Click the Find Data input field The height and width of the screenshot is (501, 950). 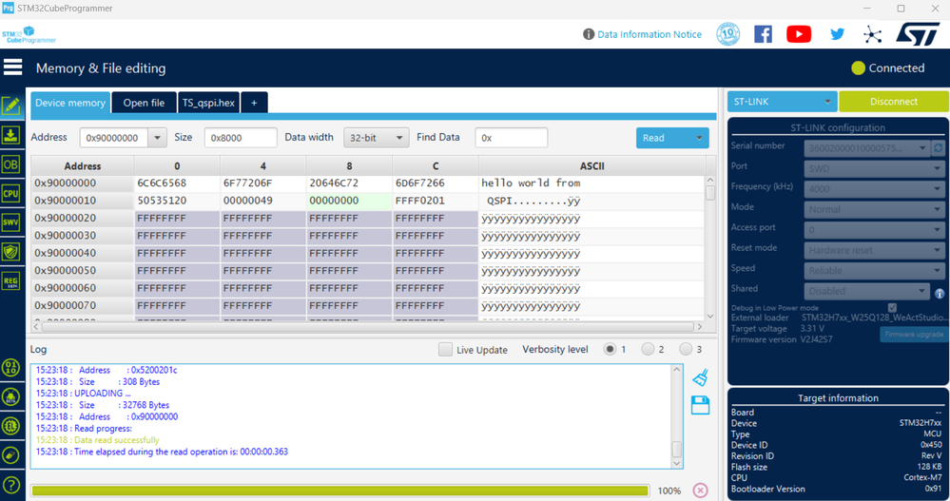pyautogui.click(x=512, y=138)
